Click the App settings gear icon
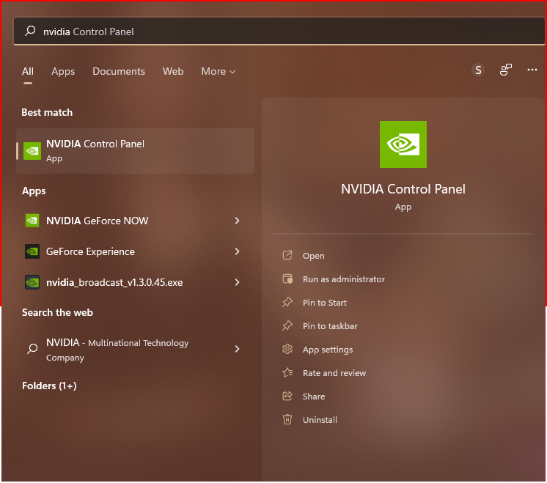Screen dimensions: 547x483 tap(287, 349)
